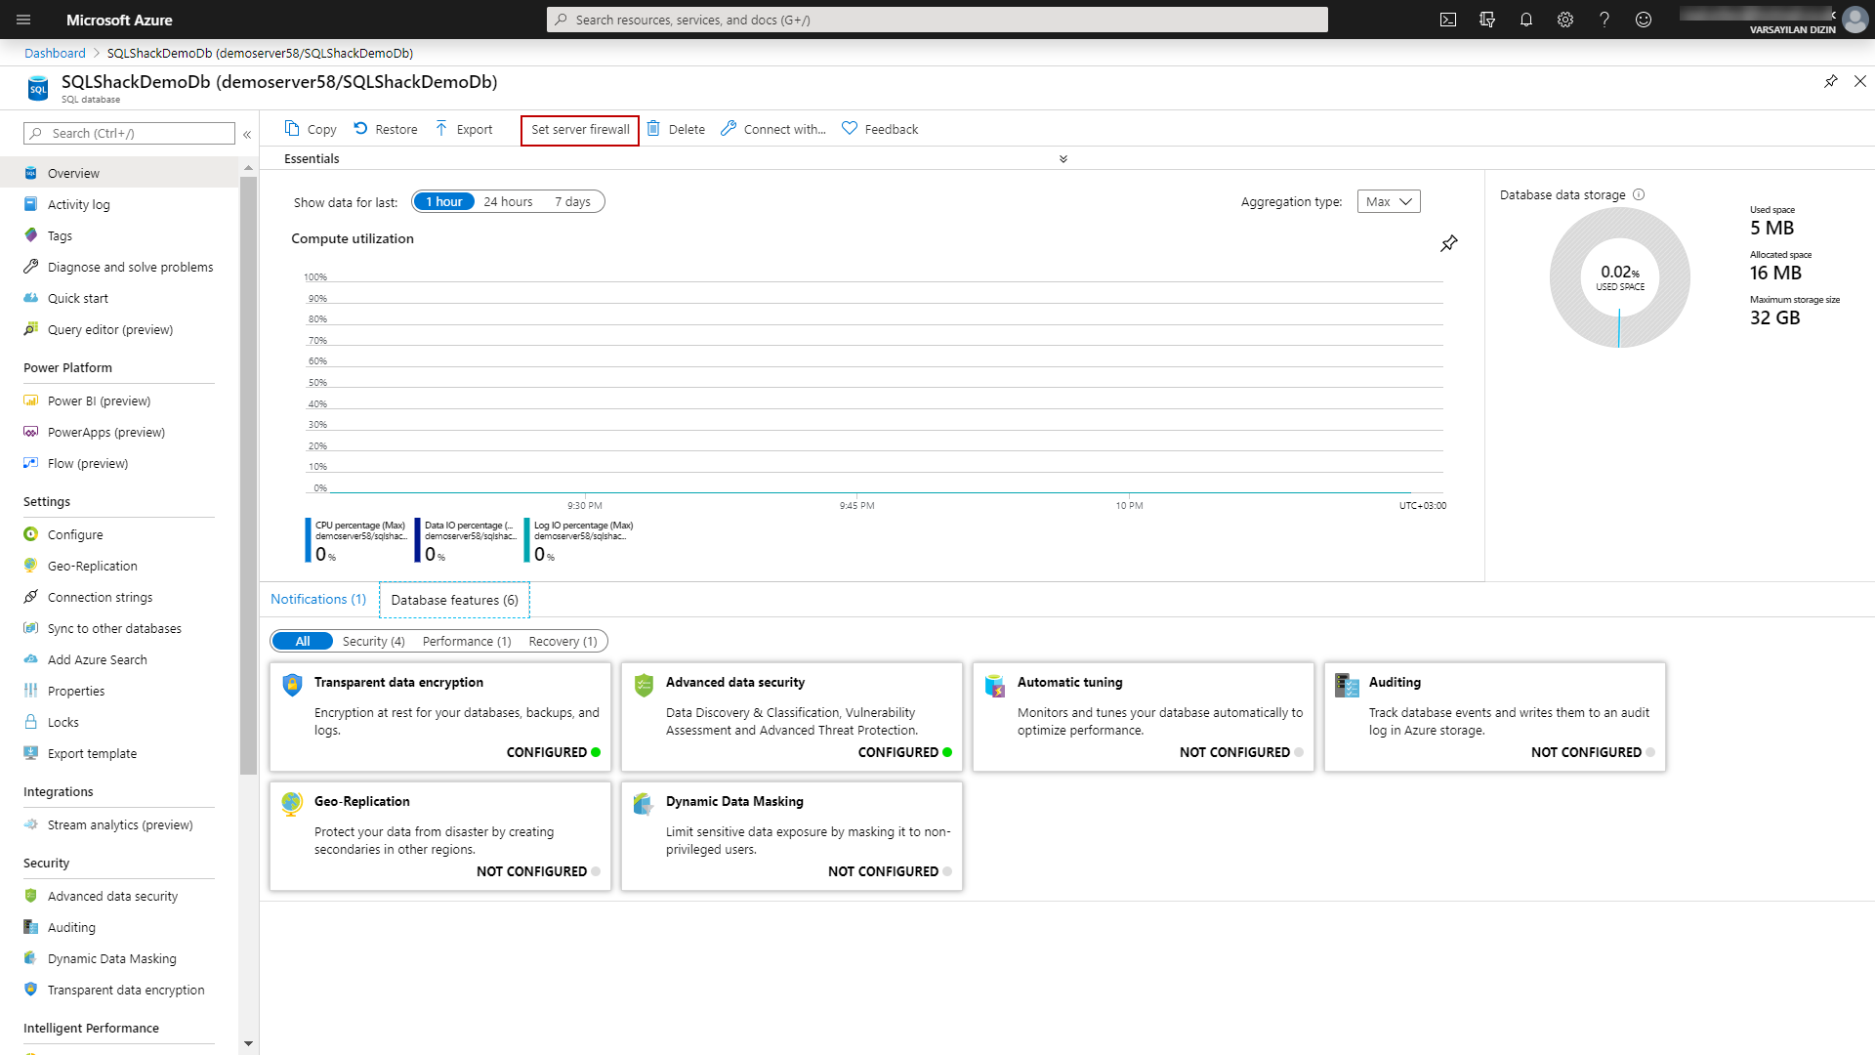Click the Copy database toolbar icon
Viewport: 1875px width, 1055px height.
point(292,129)
